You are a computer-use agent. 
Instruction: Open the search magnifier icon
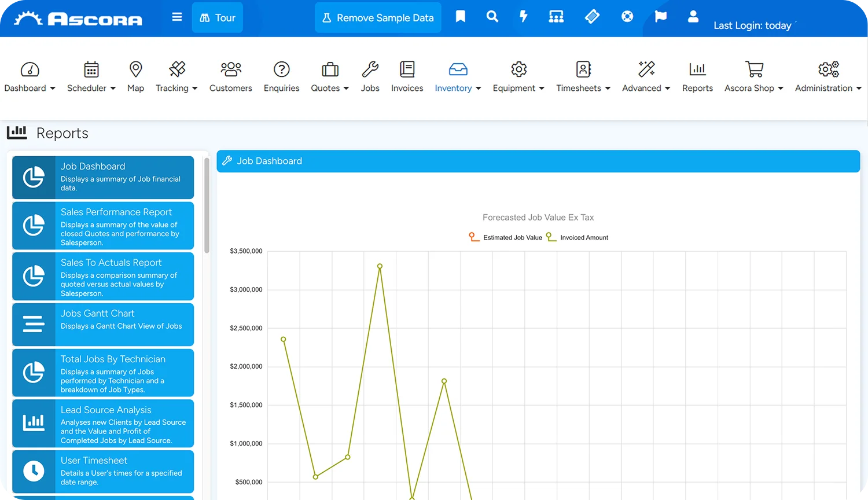click(x=492, y=17)
